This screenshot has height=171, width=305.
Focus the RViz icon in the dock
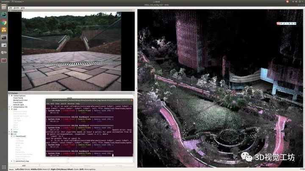4,52
